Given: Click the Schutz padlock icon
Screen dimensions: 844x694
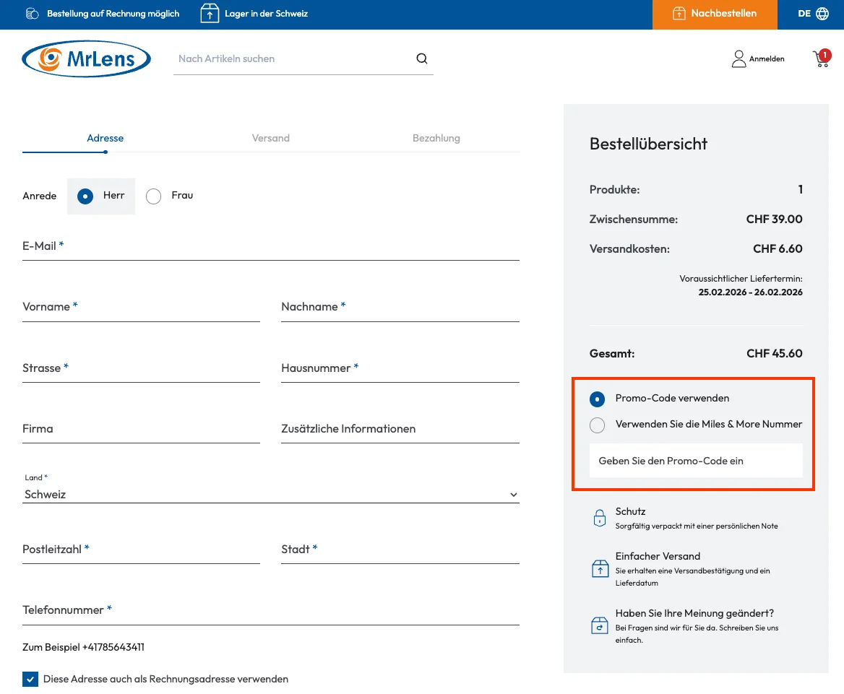Looking at the screenshot, I should [599, 518].
